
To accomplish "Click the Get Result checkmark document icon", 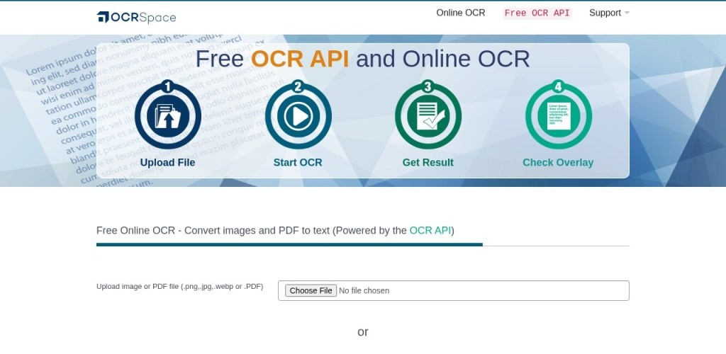I will tap(428, 117).
